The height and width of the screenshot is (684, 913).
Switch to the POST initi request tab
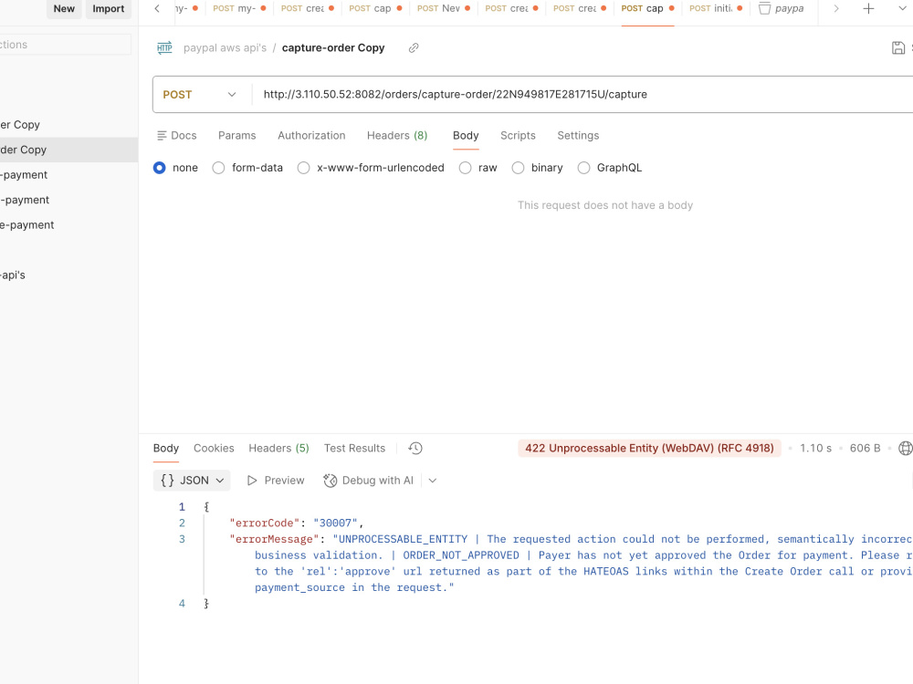(x=716, y=9)
